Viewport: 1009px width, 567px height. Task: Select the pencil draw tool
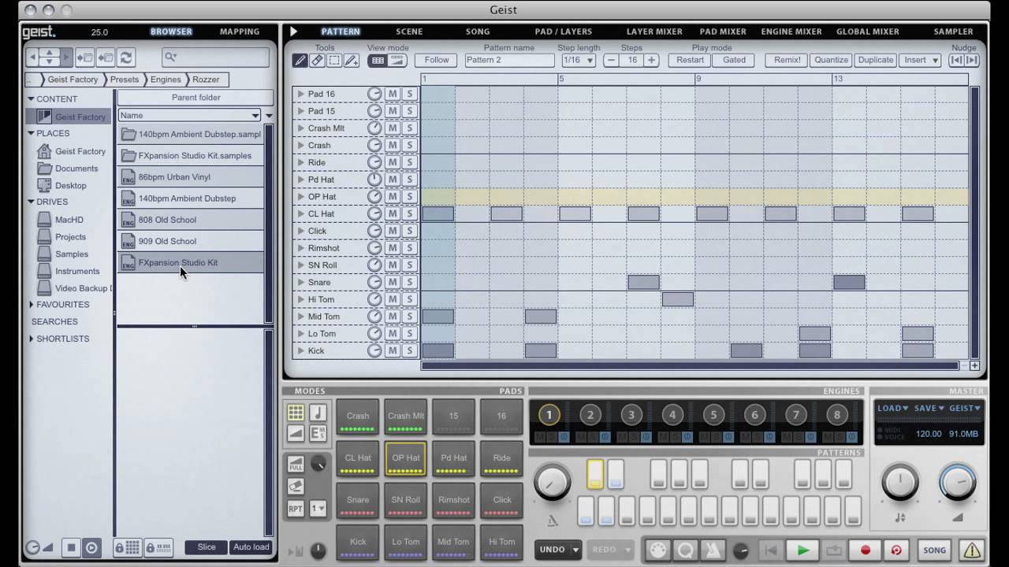click(300, 61)
